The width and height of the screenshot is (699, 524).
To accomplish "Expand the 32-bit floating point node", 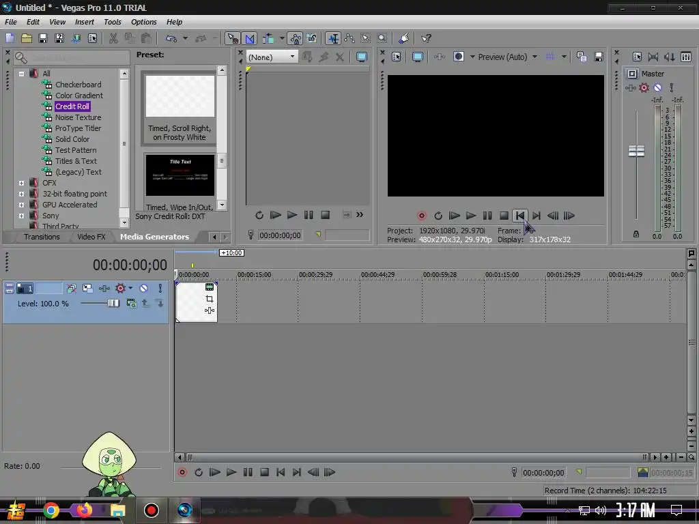I will click(x=21, y=194).
